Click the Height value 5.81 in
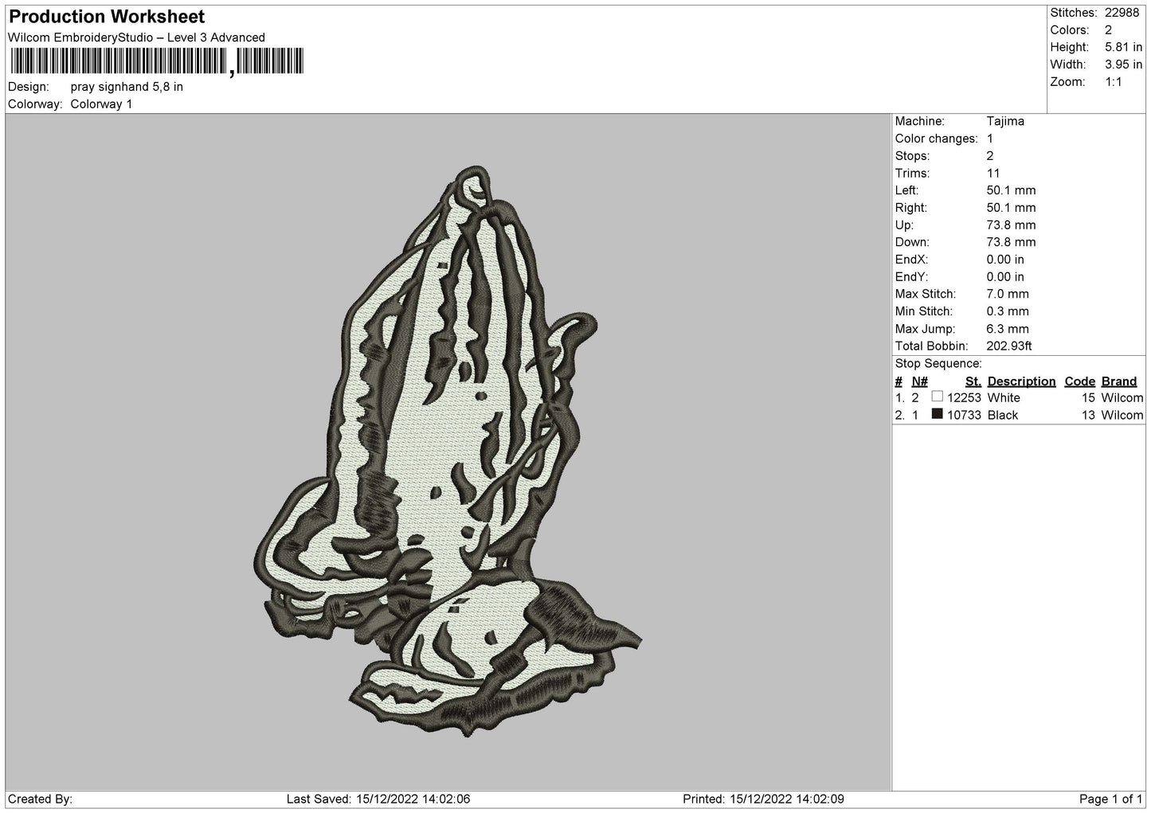Image resolution: width=1151 pixels, height=813 pixels. (x=1123, y=48)
